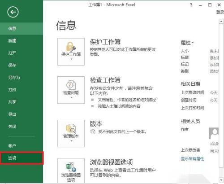Click the 检查工作簿 section heading
This screenshot has width=224, height=184.
(x=105, y=80)
